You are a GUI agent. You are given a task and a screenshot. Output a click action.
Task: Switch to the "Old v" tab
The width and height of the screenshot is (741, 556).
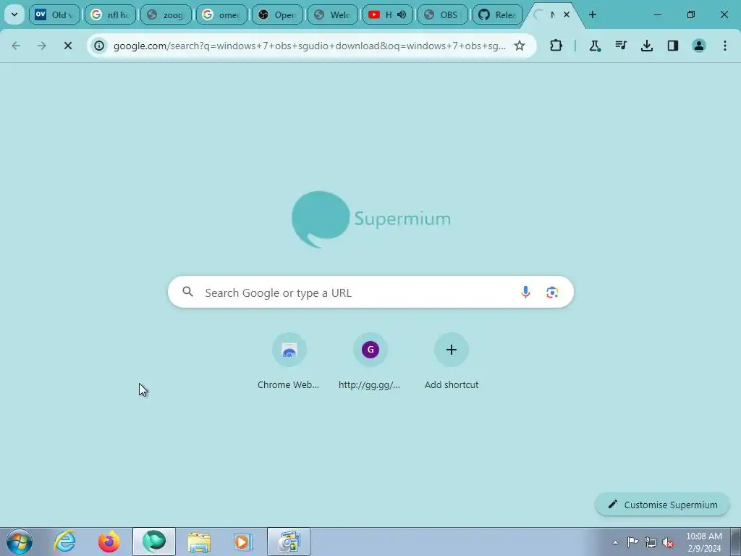54,14
